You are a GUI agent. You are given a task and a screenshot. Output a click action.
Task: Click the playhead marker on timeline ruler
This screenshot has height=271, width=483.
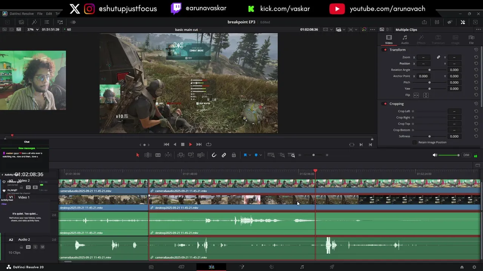(315, 171)
